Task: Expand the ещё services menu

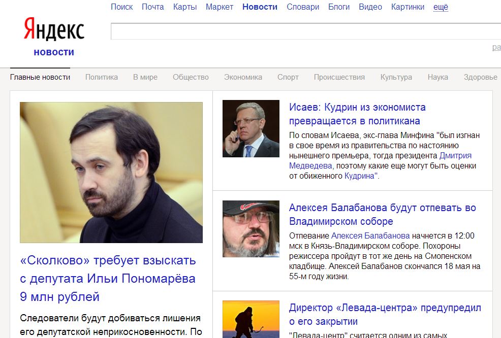Action: pos(441,7)
